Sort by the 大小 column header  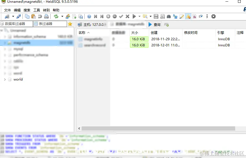pos(139,33)
